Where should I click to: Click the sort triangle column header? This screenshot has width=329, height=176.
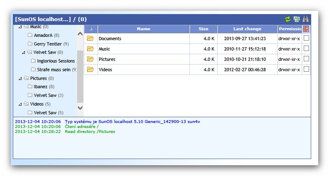tap(91, 29)
